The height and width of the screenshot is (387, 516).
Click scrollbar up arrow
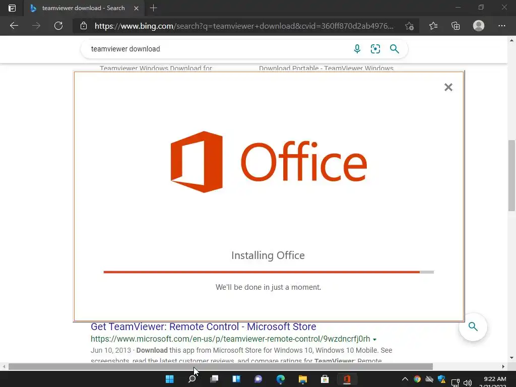pos(511,40)
